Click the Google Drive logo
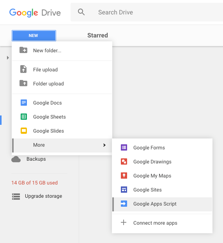This screenshot has height=243, width=223. pyautogui.click(x=35, y=12)
